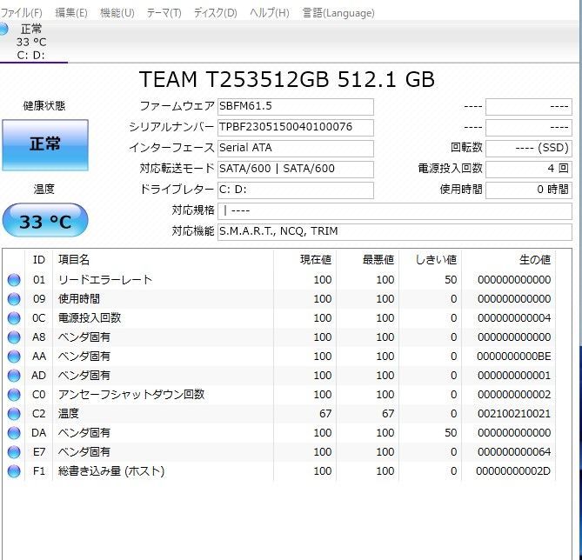The width and height of the screenshot is (582, 560).
Task: Click the 現在値 column header
Action: tap(304, 260)
